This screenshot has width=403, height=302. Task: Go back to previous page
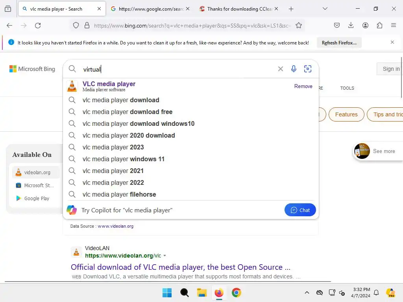[x=9, y=26]
